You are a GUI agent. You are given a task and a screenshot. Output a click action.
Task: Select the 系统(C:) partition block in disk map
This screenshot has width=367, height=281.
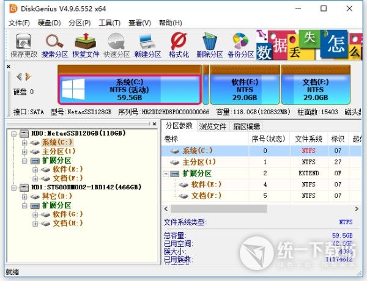[x=130, y=85]
